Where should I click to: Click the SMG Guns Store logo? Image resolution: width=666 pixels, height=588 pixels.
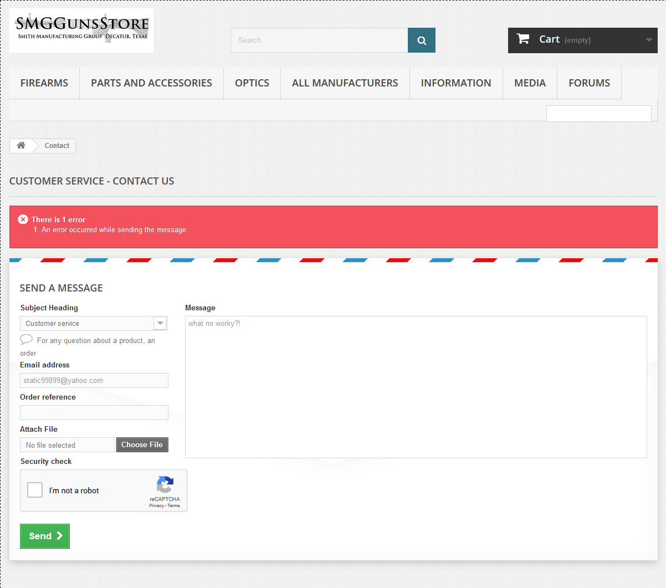pos(81,30)
